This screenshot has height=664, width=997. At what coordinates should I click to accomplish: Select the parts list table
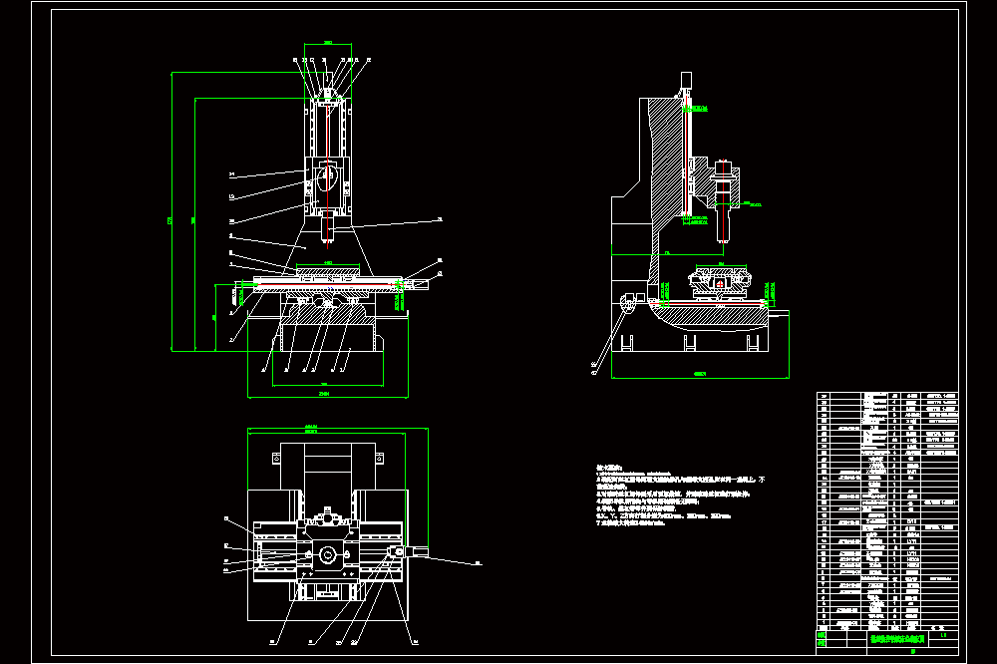(887, 510)
